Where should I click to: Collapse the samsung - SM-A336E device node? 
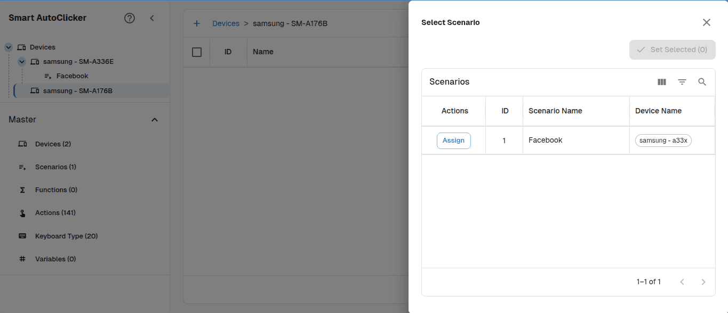coord(21,61)
